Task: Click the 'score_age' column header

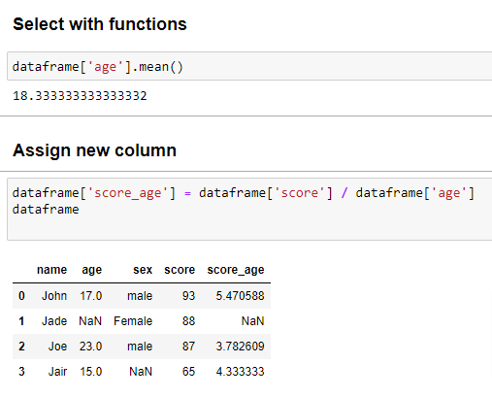Action: 236,270
